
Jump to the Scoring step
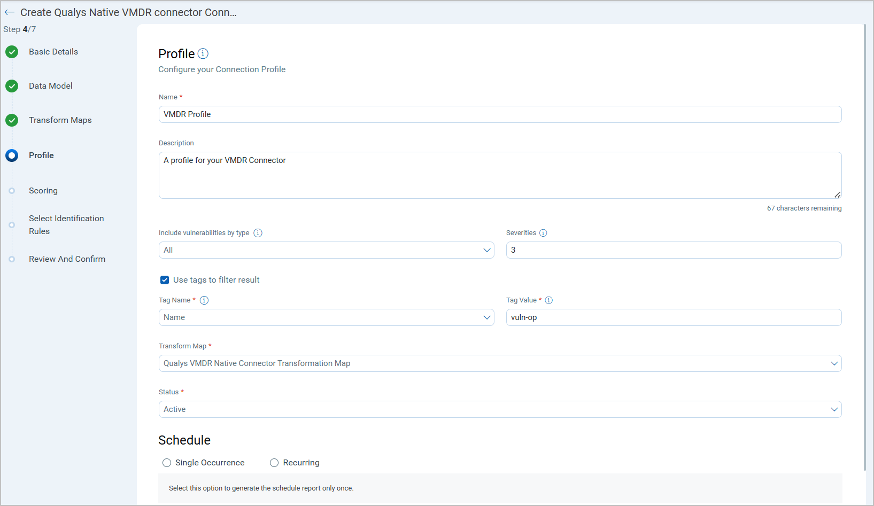pos(43,191)
